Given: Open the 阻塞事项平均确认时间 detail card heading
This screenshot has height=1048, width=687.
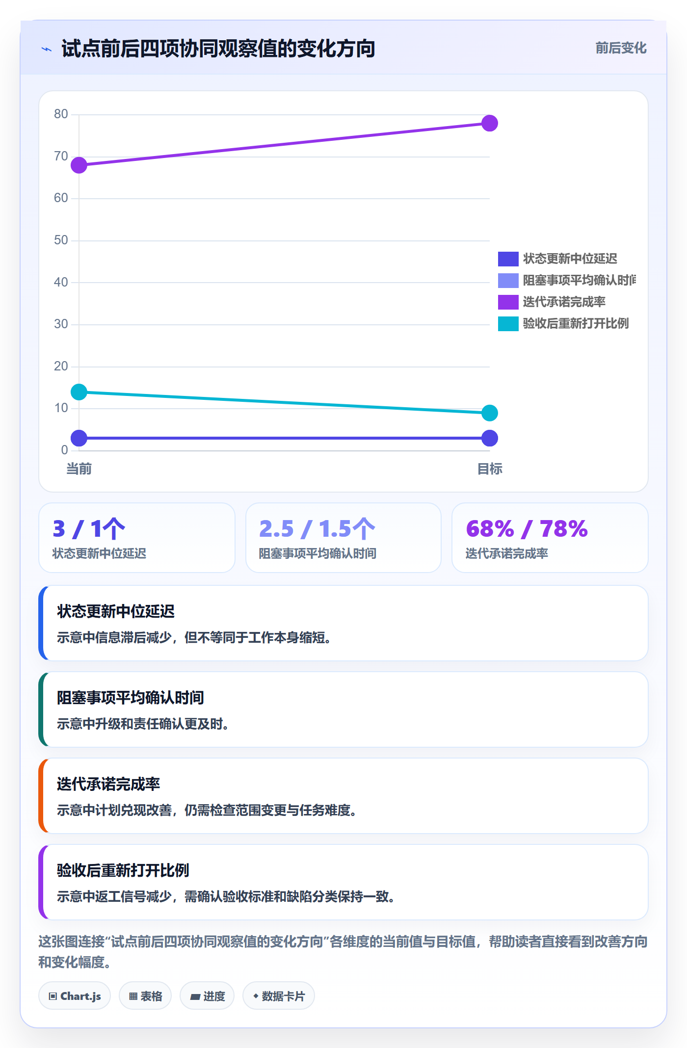Looking at the screenshot, I should pos(131,698).
